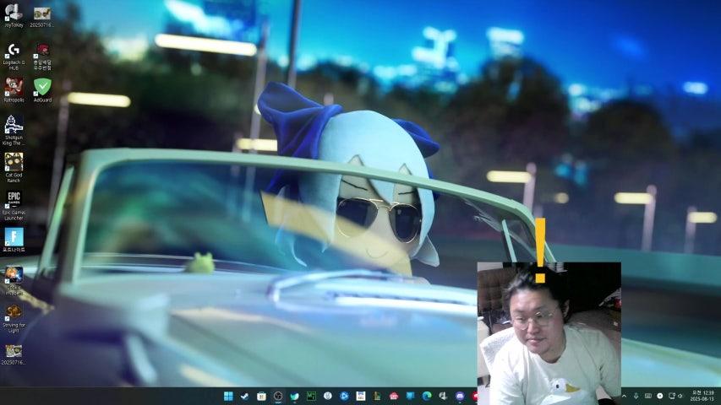Viewport: 721px width, 405px height.
Task: Open the blue monitor taskbar app
Action: [410, 396]
